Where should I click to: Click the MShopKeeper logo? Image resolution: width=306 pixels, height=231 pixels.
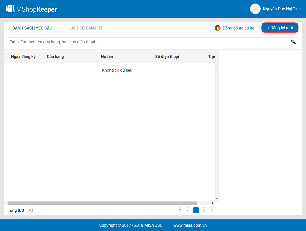(31, 9)
